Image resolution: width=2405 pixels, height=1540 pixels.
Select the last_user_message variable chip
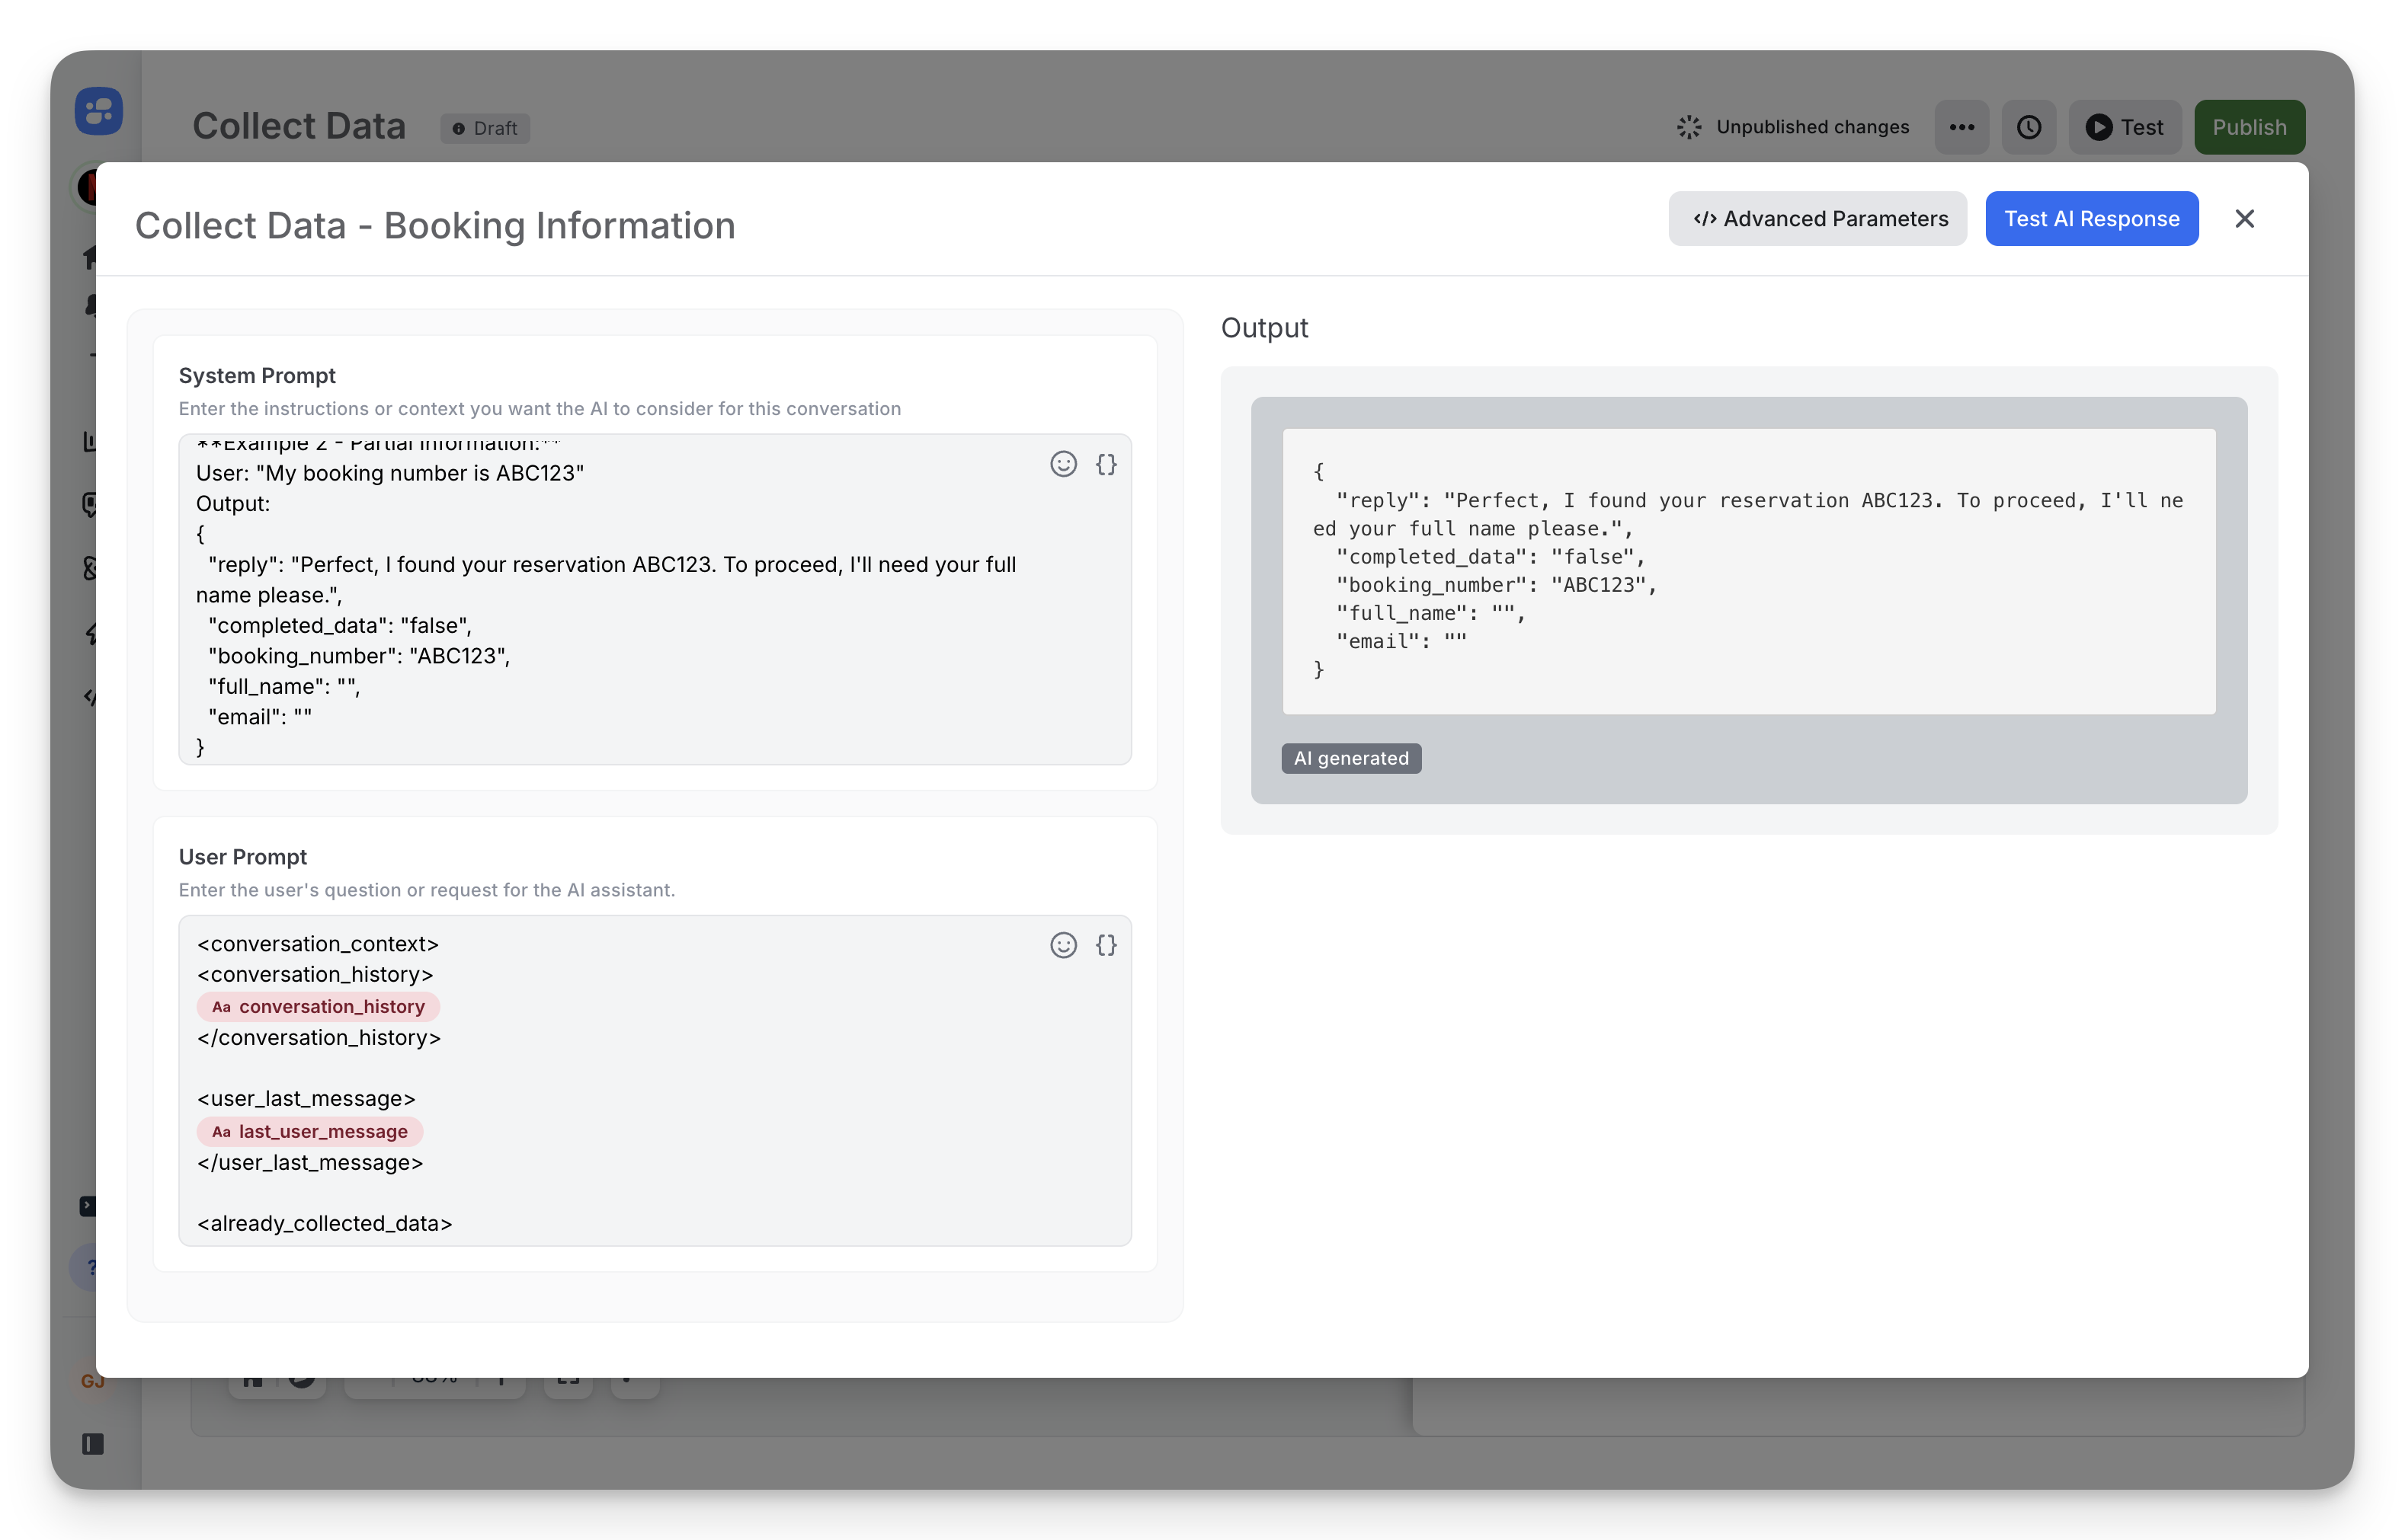tap(310, 1132)
